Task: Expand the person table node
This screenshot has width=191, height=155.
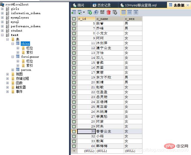Action: coord(13,70)
